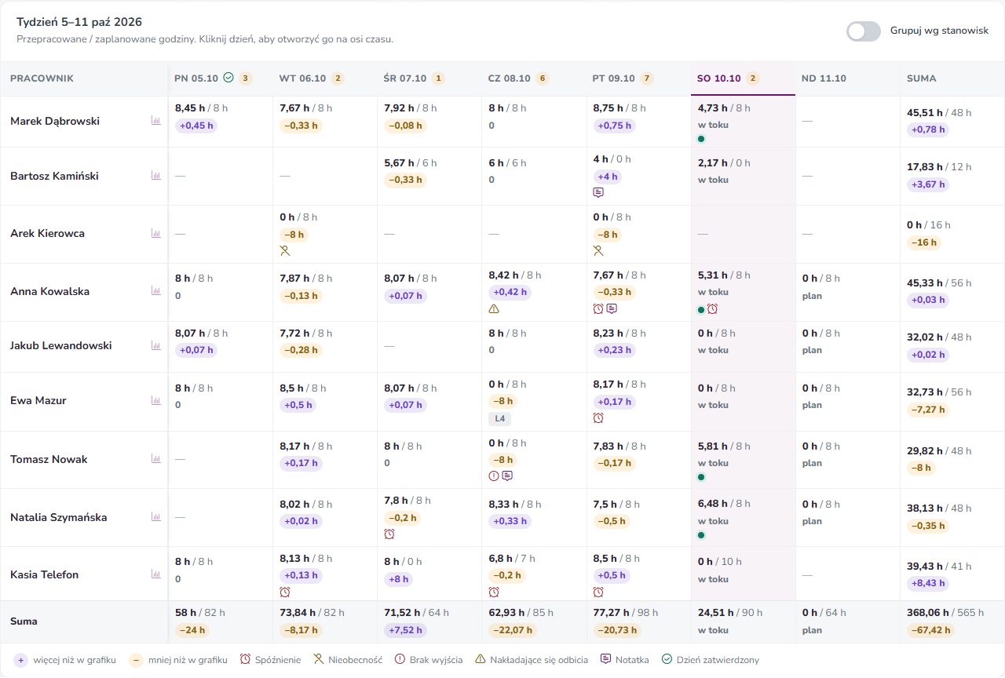The height and width of the screenshot is (678, 1005).
Task: Click the +4 h badge in Bartosz Kamiński's Friday cell
Action: click(x=606, y=177)
